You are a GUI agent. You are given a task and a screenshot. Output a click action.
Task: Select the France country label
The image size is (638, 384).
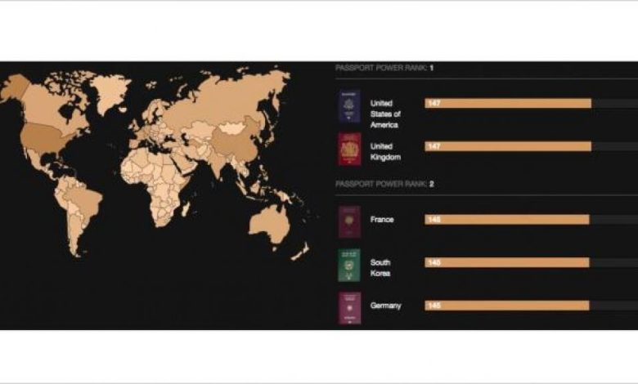382,220
